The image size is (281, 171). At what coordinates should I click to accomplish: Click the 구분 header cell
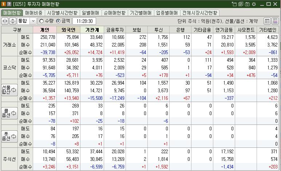[x=17, y=30]
